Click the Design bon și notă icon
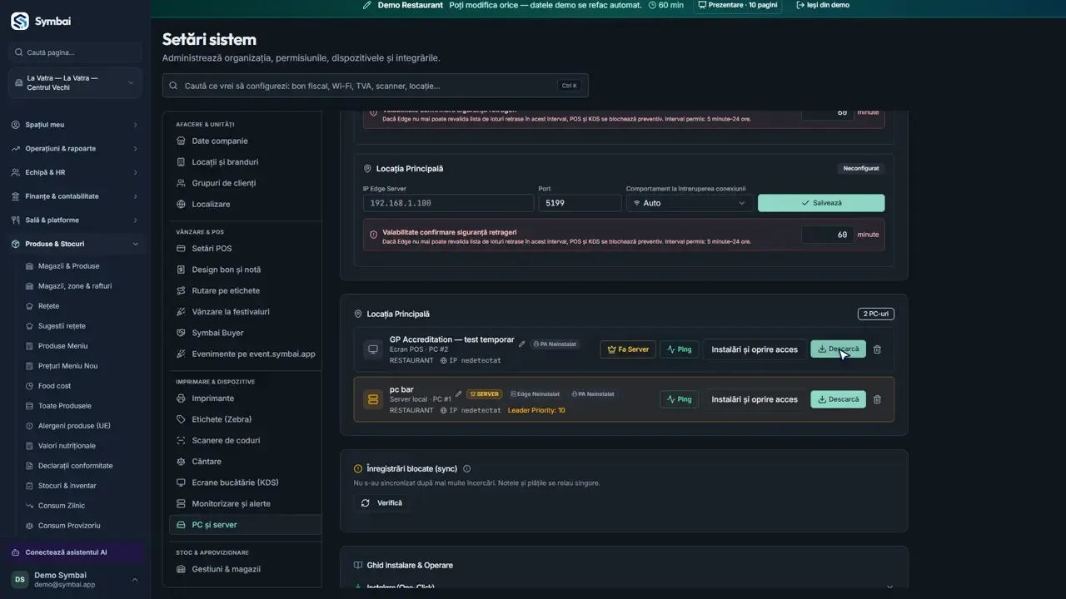 click(x=182, y=270)
